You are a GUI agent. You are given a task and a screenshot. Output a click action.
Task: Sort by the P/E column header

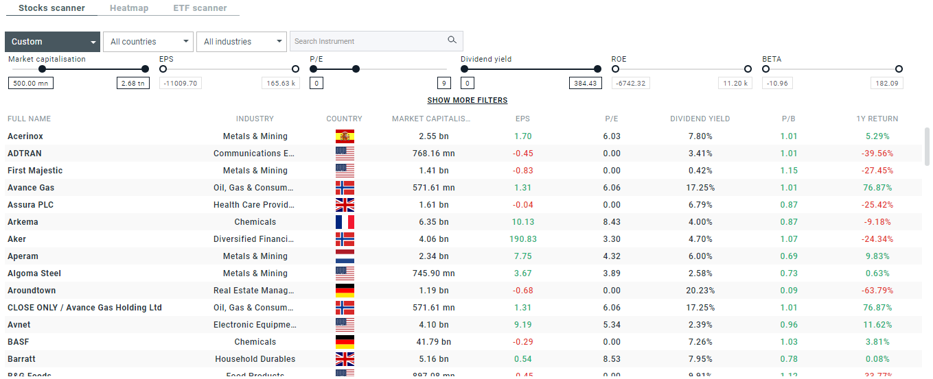pos(612,119)
